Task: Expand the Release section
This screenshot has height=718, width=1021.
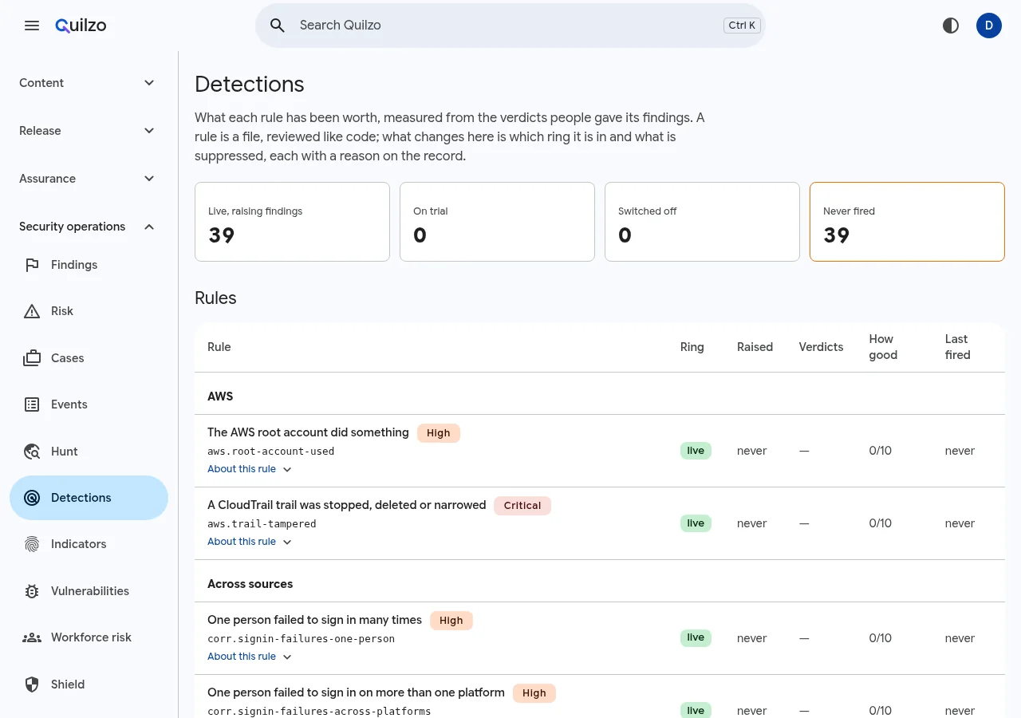Action: (x=89, y=131)
